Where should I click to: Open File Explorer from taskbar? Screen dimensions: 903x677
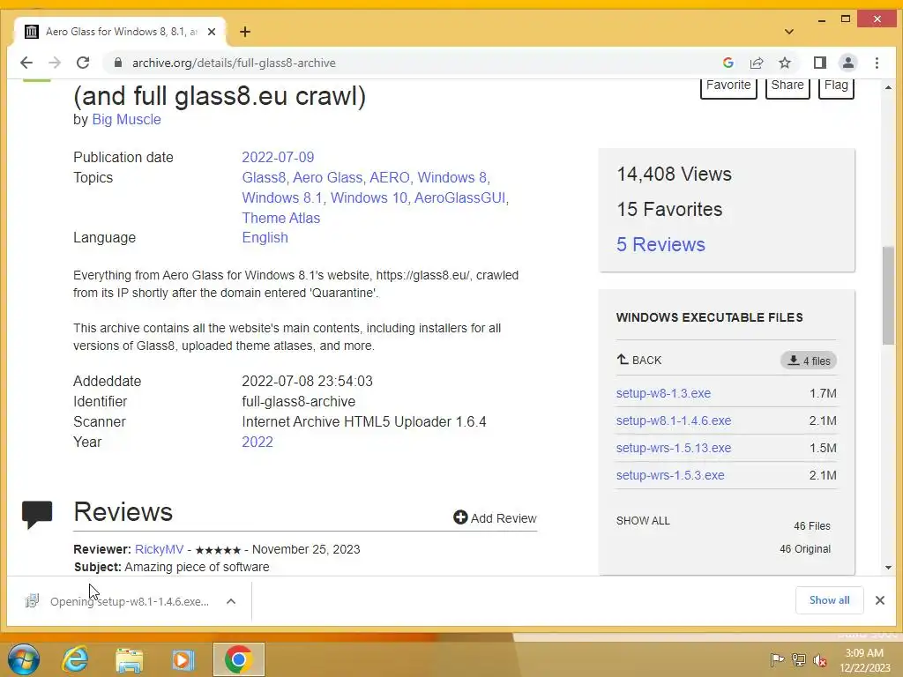(x=129, y=659)
